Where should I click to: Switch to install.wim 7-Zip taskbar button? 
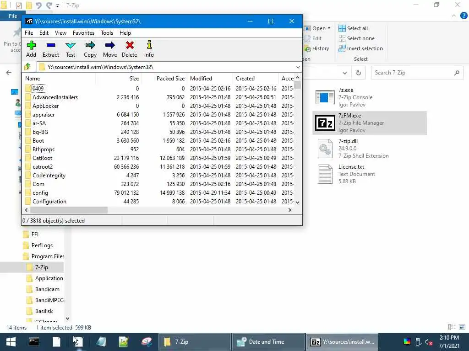pos(342,342)
